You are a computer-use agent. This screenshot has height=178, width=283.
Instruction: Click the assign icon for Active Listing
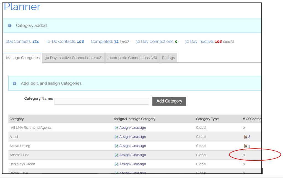(116, 146)
